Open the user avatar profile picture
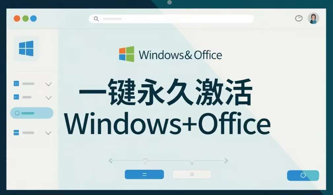The height and width of the screenshot is (195, 333). 314,18
